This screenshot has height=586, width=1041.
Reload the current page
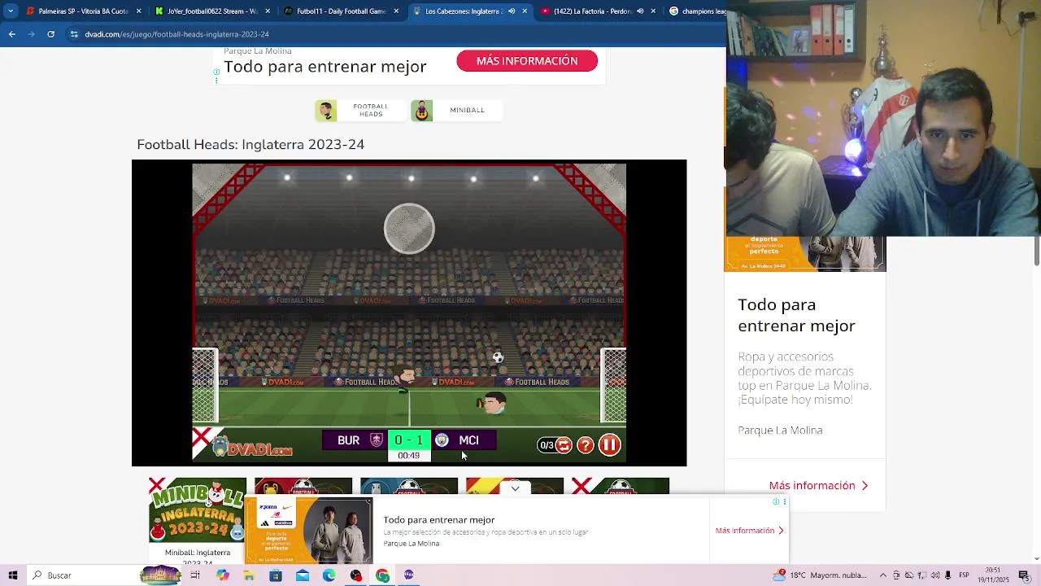[x=51, y=34]
